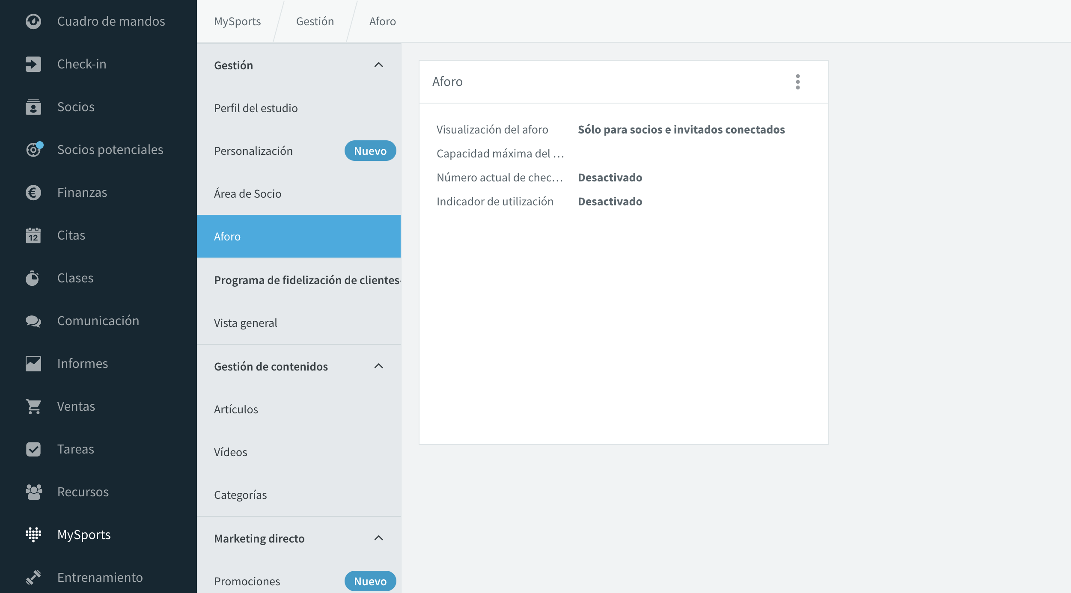
Task: Click the Clases stopwatch icon
Action: pos(33,278)
